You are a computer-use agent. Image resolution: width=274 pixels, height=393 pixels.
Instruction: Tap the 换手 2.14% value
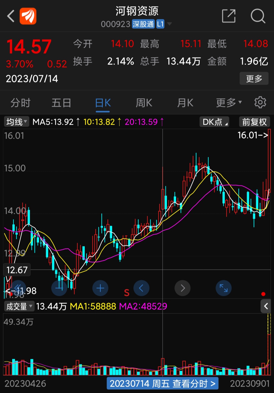(x=121, y=61)
